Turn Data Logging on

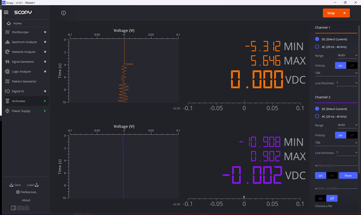pos(321,198)
